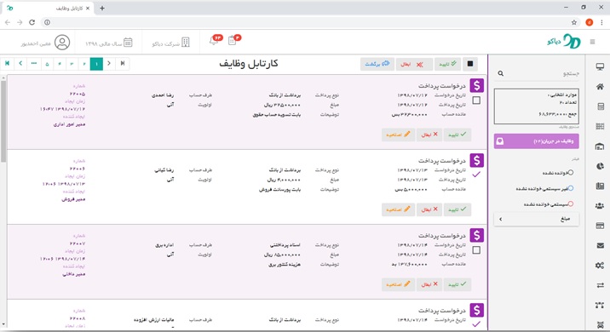Open the calculator icon in sidebar
Viewport: 610px width, 332px height.
pyautogui.click(x=600, y=106)
